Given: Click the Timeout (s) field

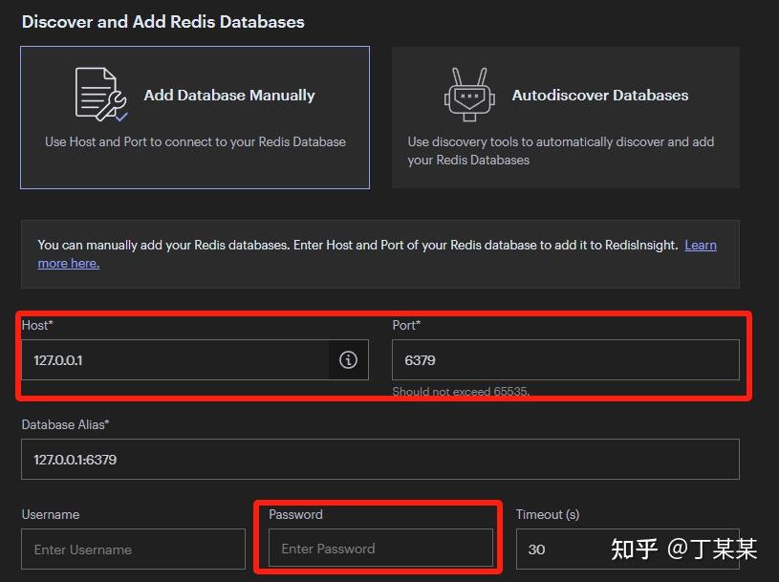Looking at the screenshot, I should 627,549.
